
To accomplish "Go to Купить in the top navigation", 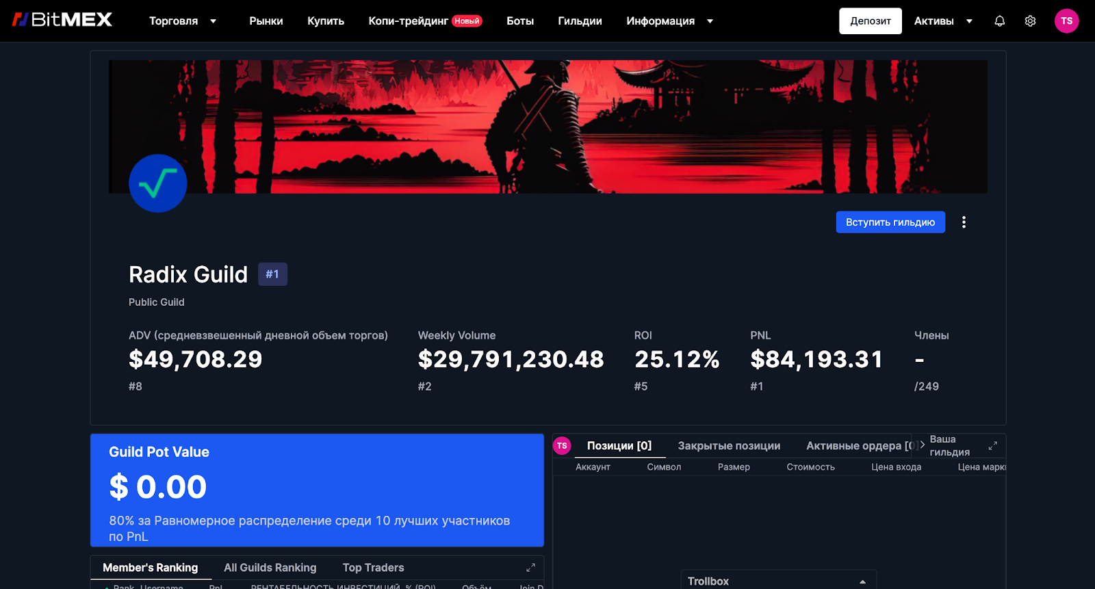I will (326, 21).
